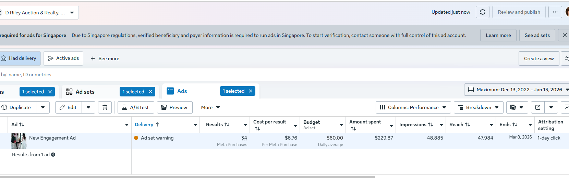Click the Learn more button
The height and width of the screenshot is (185, 569).
pyautogui.click(x=498, y=35)
